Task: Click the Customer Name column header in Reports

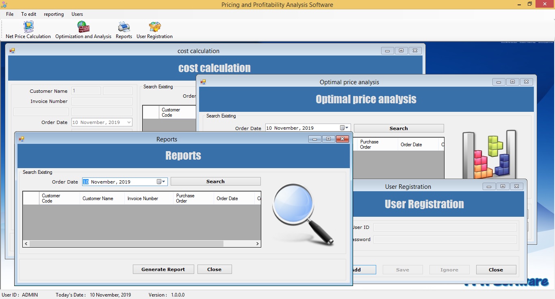Action: pos(98,199)
